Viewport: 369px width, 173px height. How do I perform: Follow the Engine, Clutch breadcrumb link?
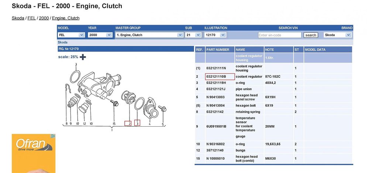click(x=66, y=18)
